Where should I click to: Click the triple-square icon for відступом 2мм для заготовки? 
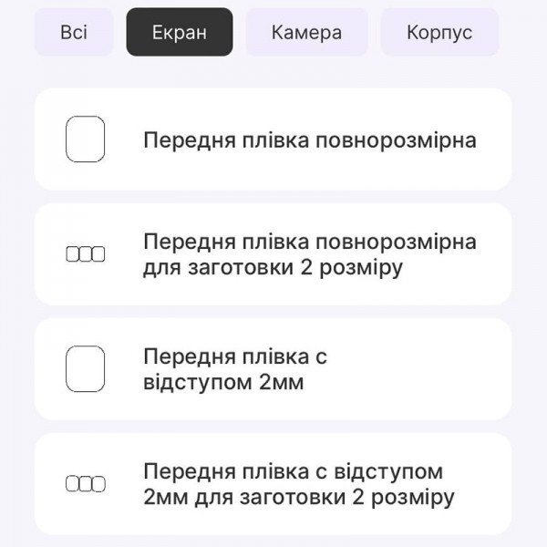(x=86, y=483)
